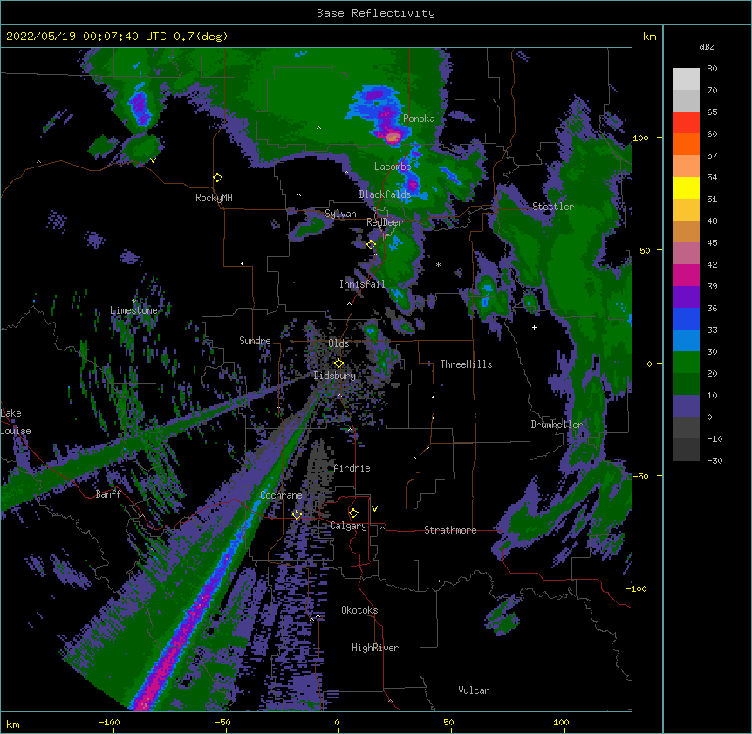Image resolution: width=752 pixels, height=734 pixels.
Task: Click the yellow diamond marker above Calgary label
Action: pyautogui.click(x=353, y=513)
